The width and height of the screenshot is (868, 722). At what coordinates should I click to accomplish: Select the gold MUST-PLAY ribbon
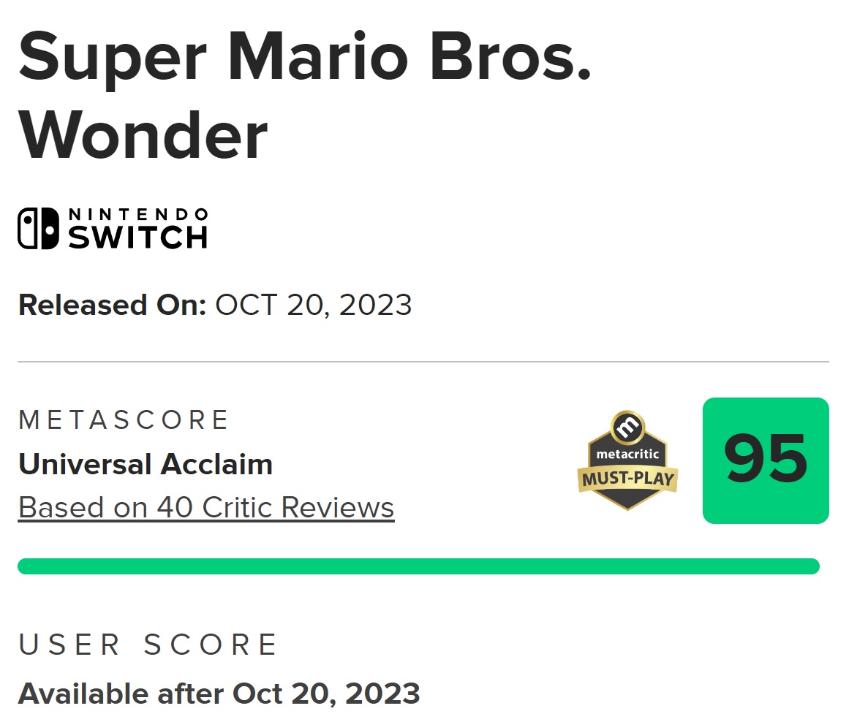[627, 479]
